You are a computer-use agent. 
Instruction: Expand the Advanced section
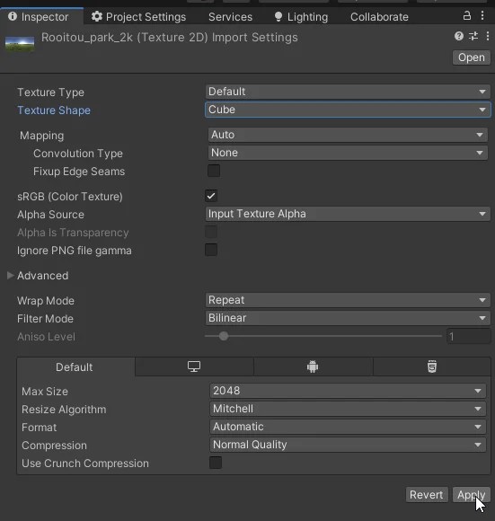pos(10,276)
